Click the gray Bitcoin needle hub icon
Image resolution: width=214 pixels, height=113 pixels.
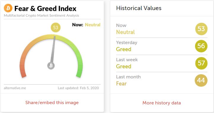point(51,66)
